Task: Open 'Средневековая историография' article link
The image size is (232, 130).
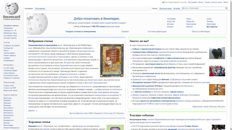Action: 43,45
